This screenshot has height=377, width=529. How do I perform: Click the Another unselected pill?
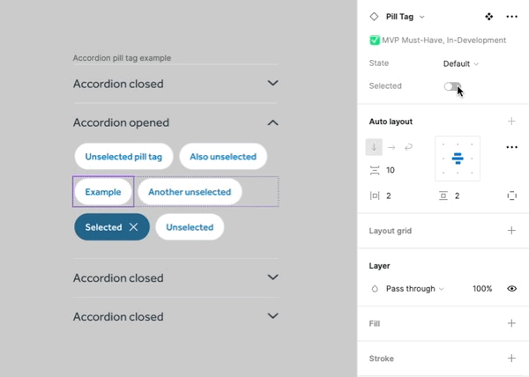click(x=190, y=192)
